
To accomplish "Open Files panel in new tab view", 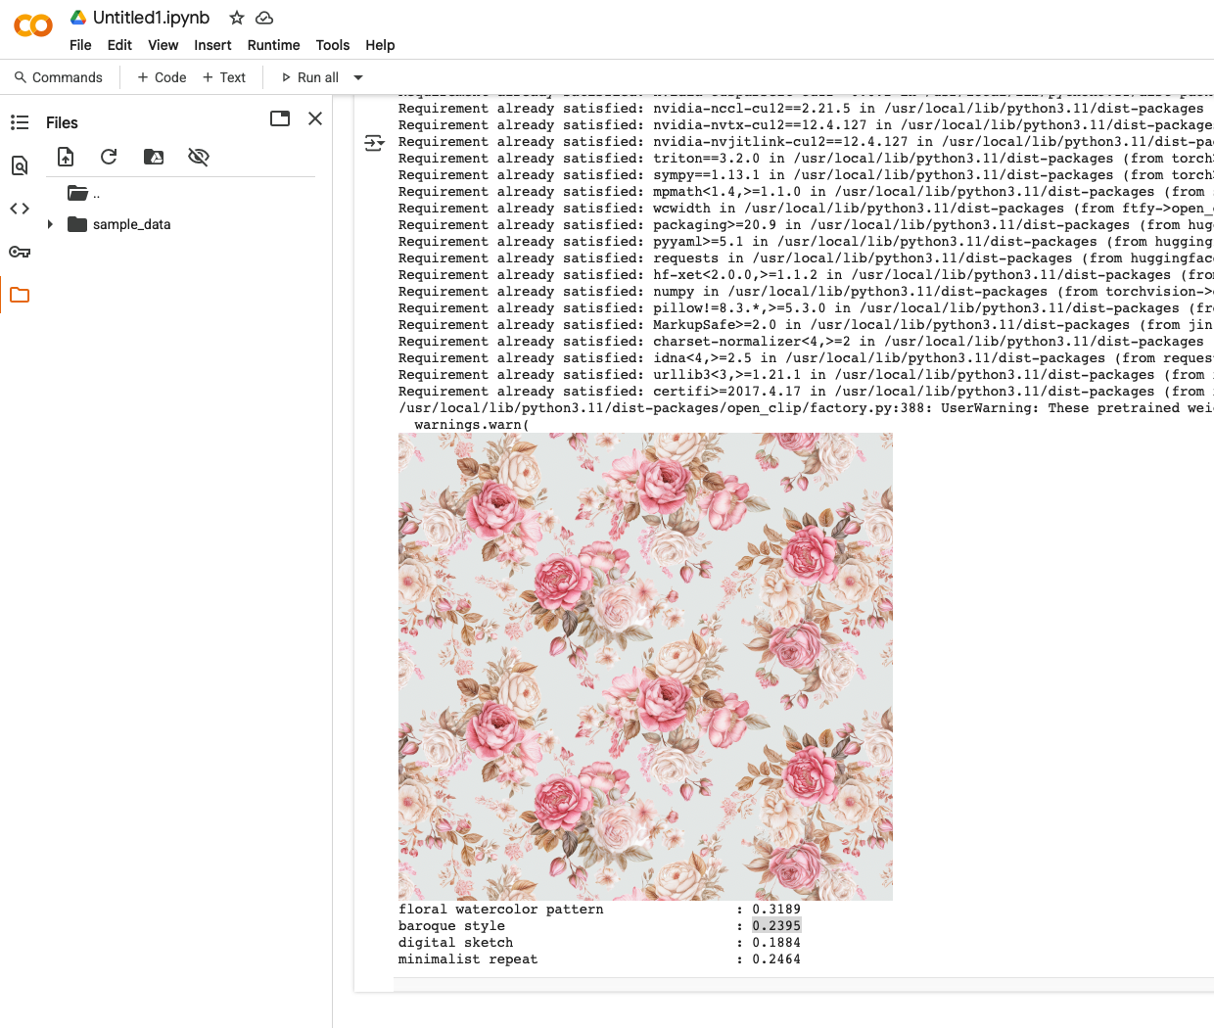I will (x=280, y=118).
